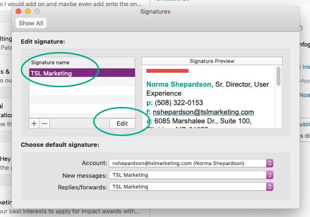
Task: Click the Show All button
Action: [31, 24]
